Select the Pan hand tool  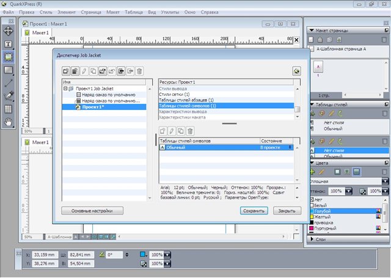(x=8, y=122)
